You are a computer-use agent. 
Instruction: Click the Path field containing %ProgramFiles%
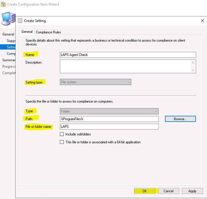[109, 119]
